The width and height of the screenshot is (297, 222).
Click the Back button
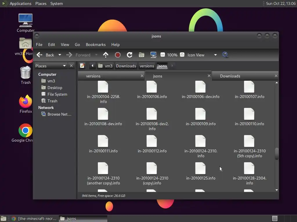pos(46,55)
